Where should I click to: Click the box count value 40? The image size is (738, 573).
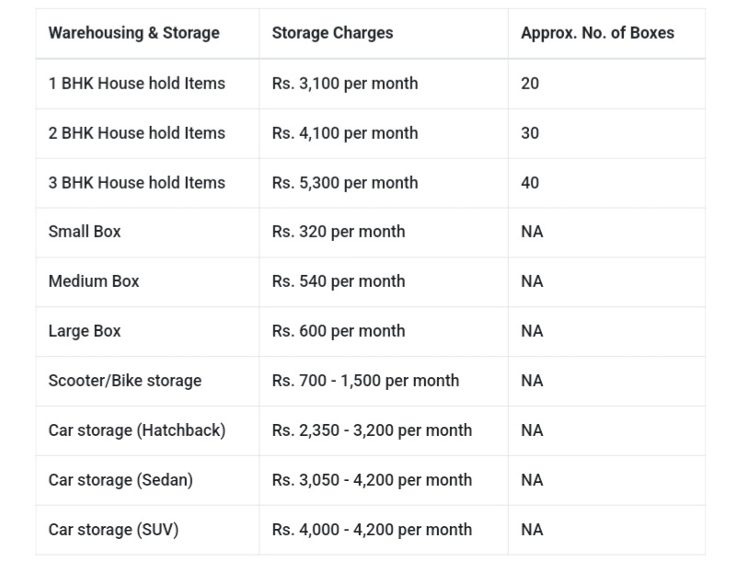[x=530, y=183]
